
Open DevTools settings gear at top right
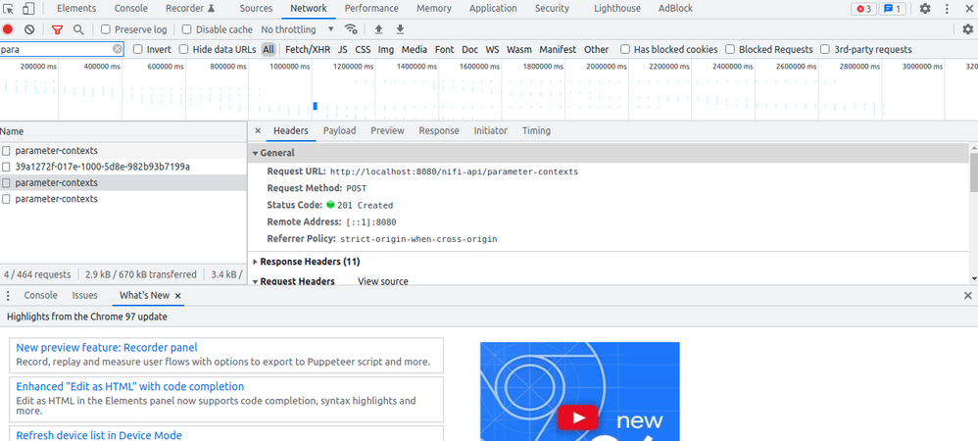point(925,9)
